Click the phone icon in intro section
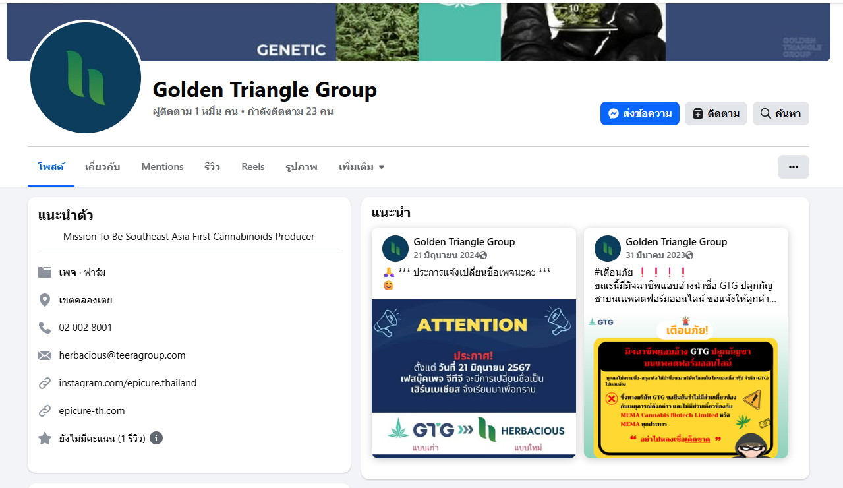The image size is (843, 488). [x=45, y=328]
